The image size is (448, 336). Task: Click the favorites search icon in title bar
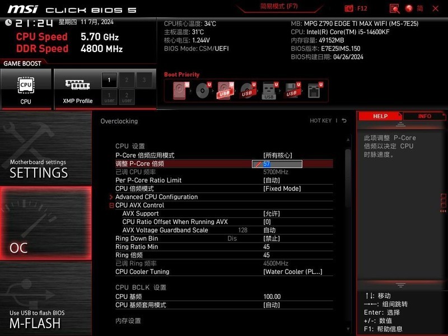tap(395, 8)
